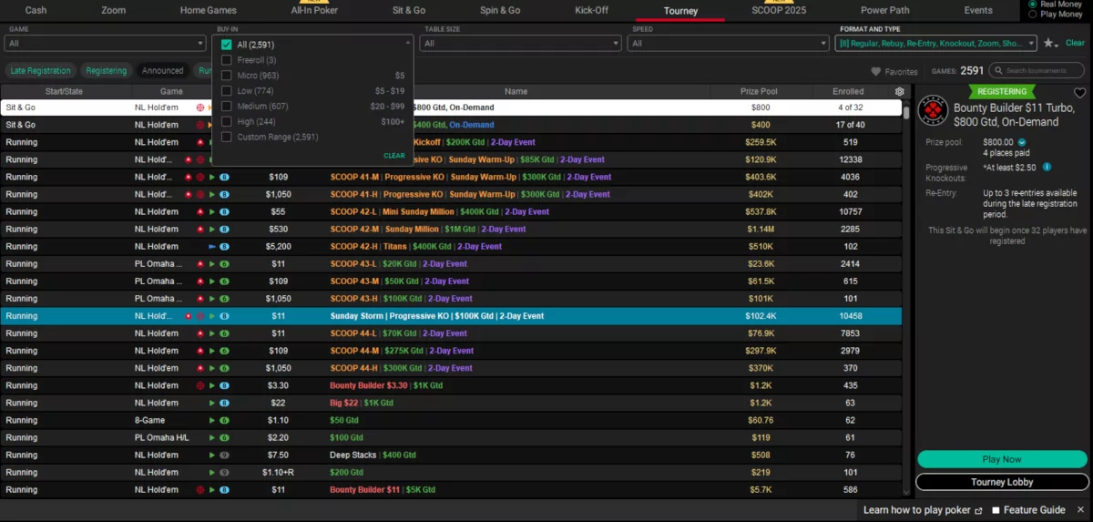The height and width of the screenshot is (522, 1093).
Task: Sort by the Start/State column header
Action: tap(64, 91)
